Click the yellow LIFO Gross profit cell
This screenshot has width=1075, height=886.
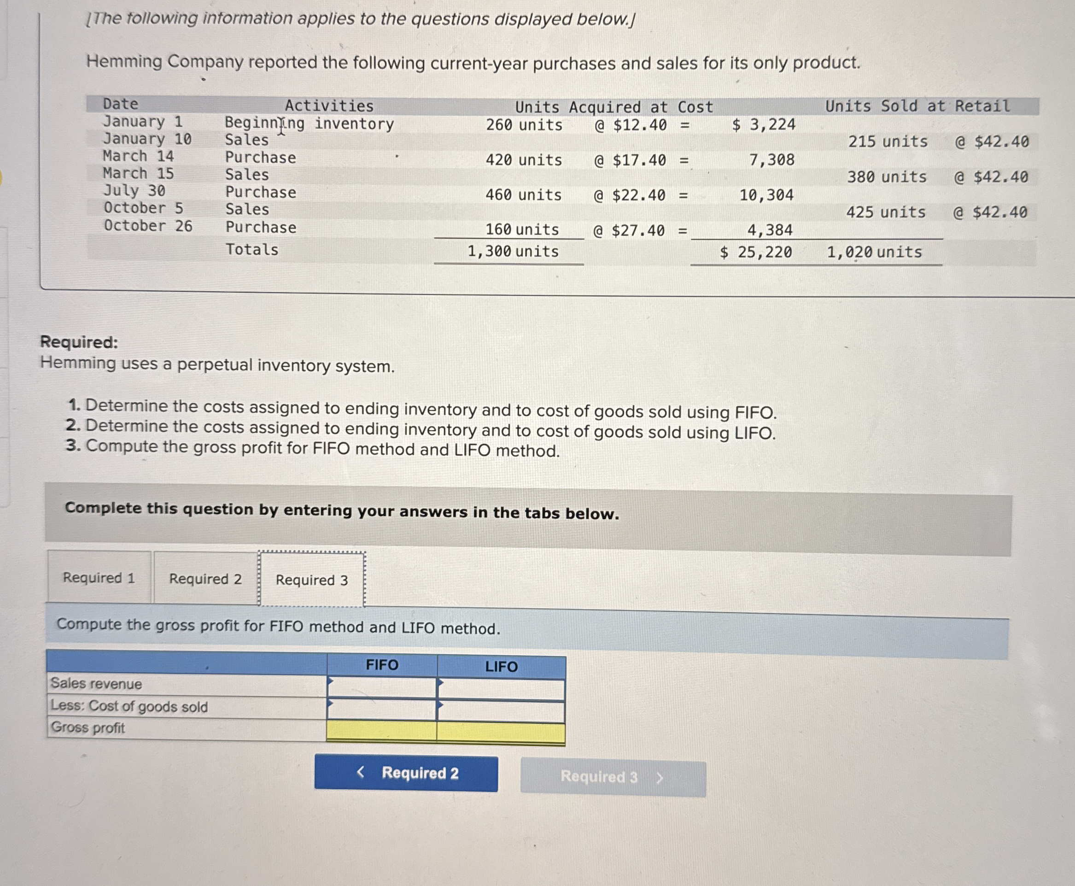501,733
